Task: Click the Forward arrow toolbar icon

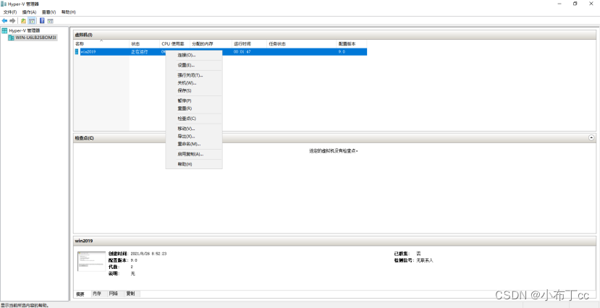Action: (x=13, y=21)
